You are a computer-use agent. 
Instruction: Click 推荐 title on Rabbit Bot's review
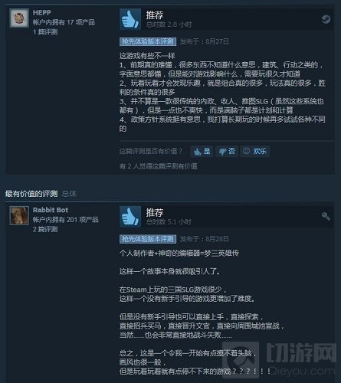tap(155, 212)
